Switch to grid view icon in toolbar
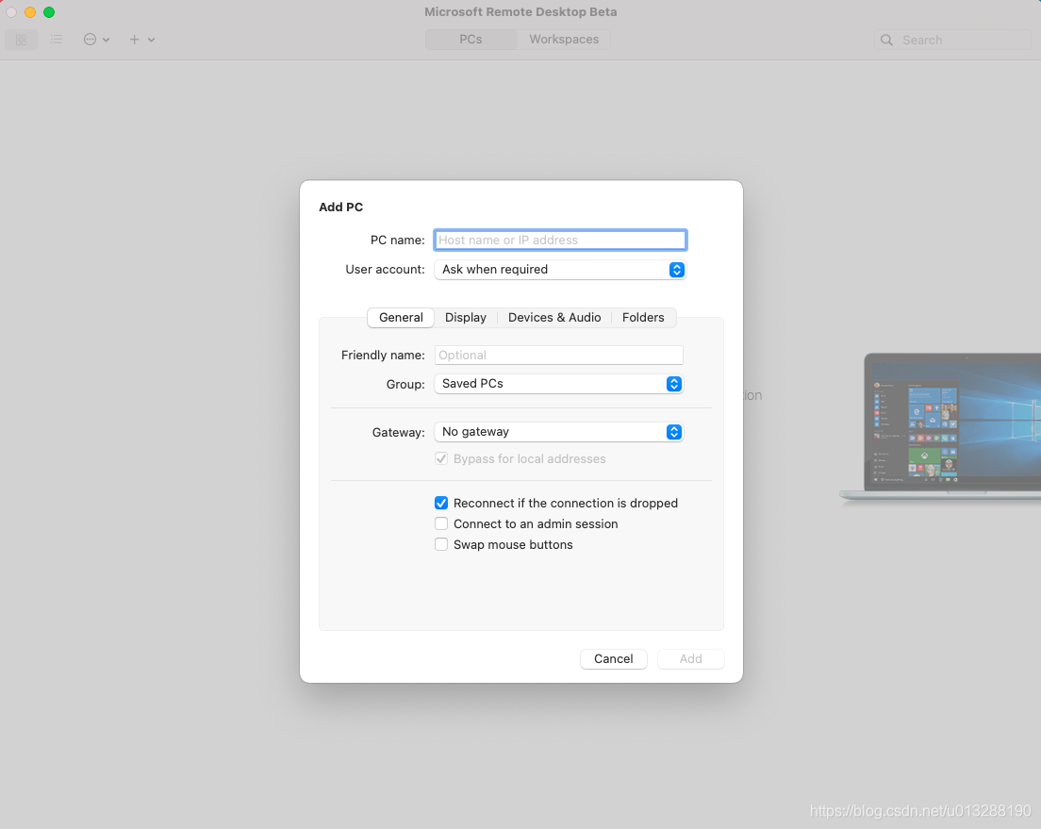Image resolution: width=1041 pixels, height=829 pixels. coord(22,40)
